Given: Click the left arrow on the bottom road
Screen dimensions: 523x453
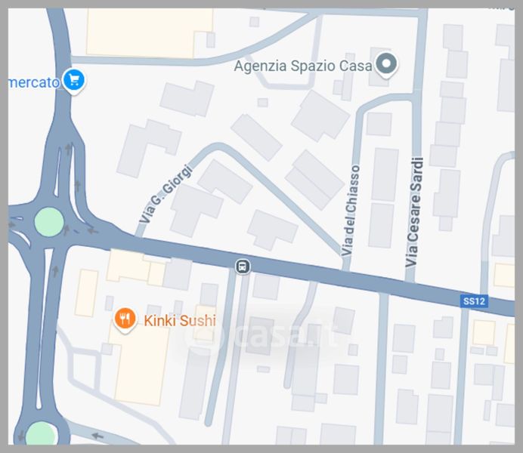Looking at the screenshot, I should (97, 436).
